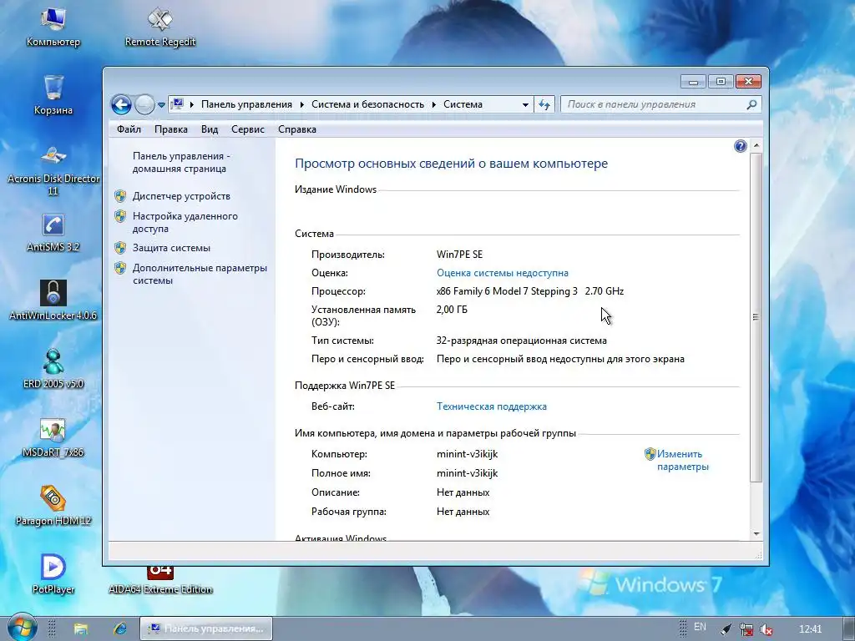Viewport: 855px width, 641px height.
Task: Select the AntiSMS 3.2 desktop icon
Action: click(x=53, y=232)
